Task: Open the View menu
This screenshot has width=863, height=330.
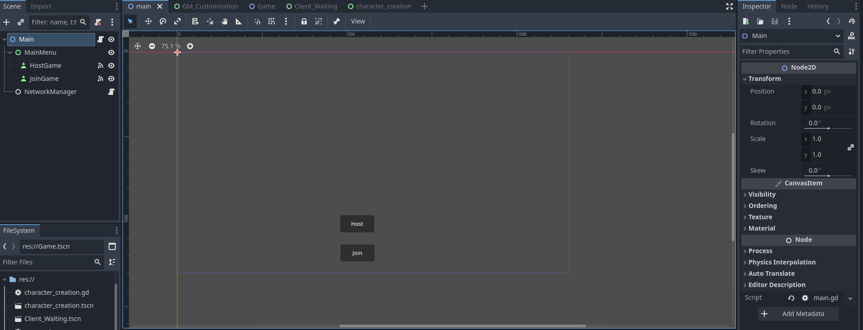Action: click(358, 21)
